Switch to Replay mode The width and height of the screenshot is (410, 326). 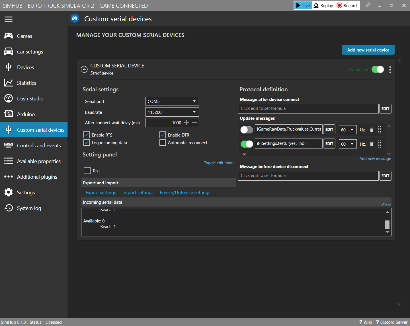[323, 5]
